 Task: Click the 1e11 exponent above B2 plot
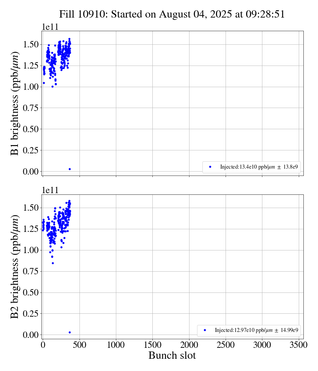click(50, 190)
